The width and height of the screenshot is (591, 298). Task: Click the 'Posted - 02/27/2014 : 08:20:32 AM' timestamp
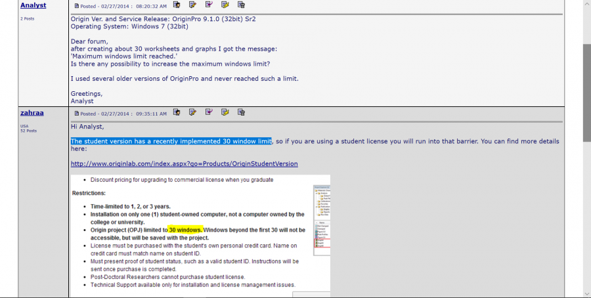(123, 6)
